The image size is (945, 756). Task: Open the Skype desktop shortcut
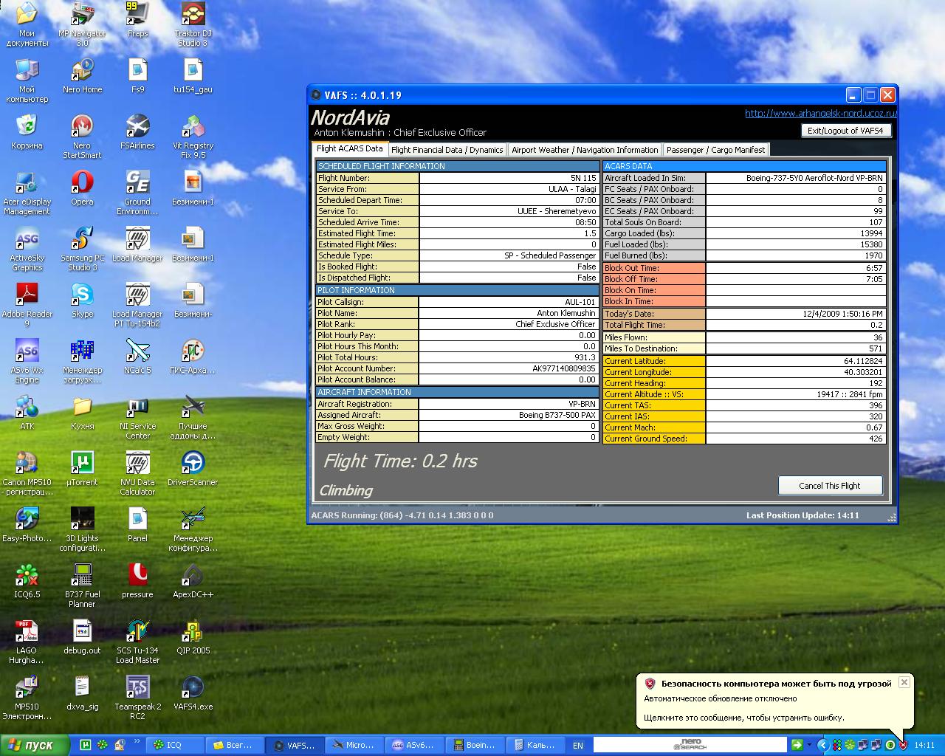click(82, 300)
